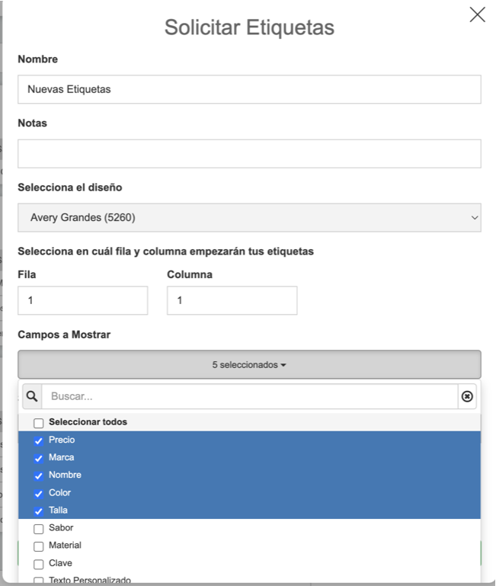Viewport: 496px width, 586px height.
Task: Clear the Buscar search field
Action: [467, 396]
